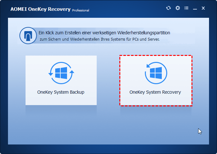Click the empty panel area below the Backup tile
Viewport: 217px width, 154px height.
[x=61, y=127]
